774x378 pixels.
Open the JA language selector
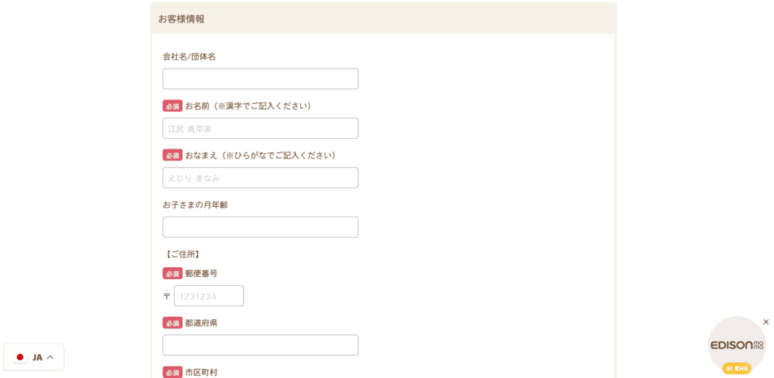click(34, 358)
